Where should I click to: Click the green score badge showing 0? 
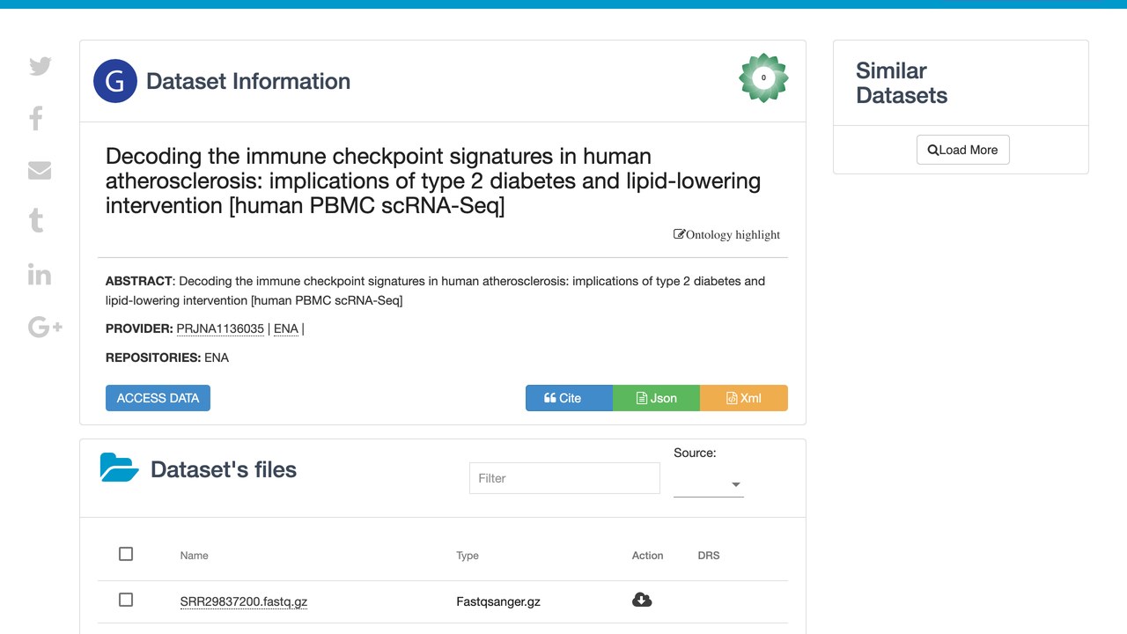[763, 77]
